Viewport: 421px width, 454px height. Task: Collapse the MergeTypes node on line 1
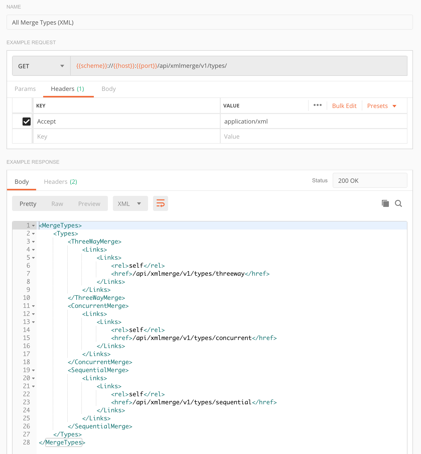click(x=33, y=226)
